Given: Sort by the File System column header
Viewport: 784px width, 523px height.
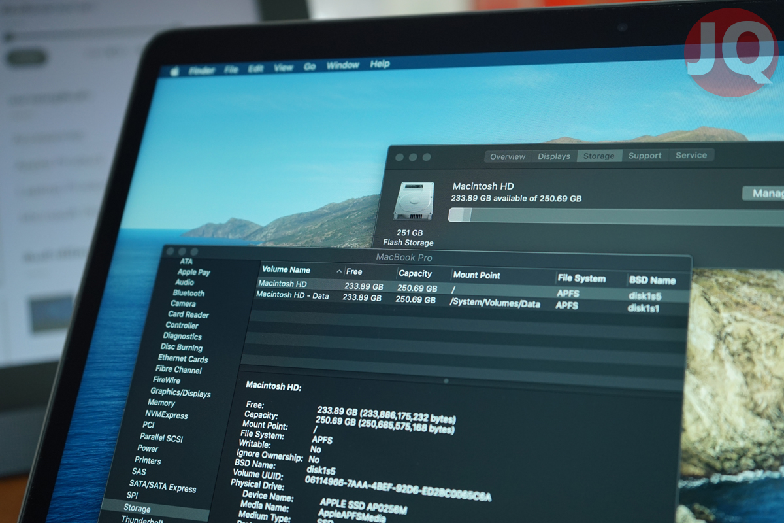Looking at the screenshot, I should (581, 278).
